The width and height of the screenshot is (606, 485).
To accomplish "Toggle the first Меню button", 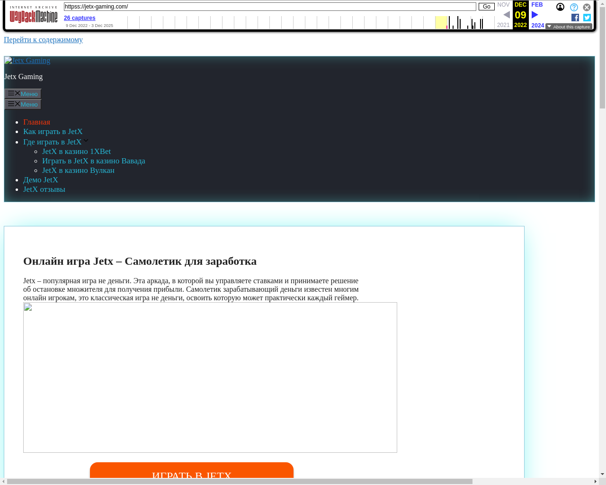I will (23, 94).
